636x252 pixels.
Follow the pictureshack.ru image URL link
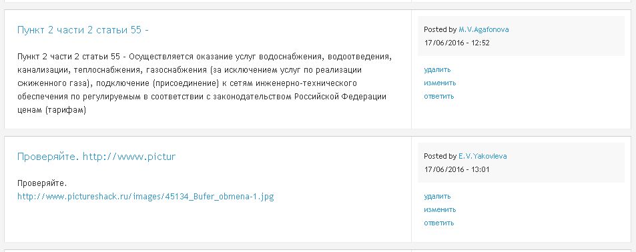pos(145,197)
